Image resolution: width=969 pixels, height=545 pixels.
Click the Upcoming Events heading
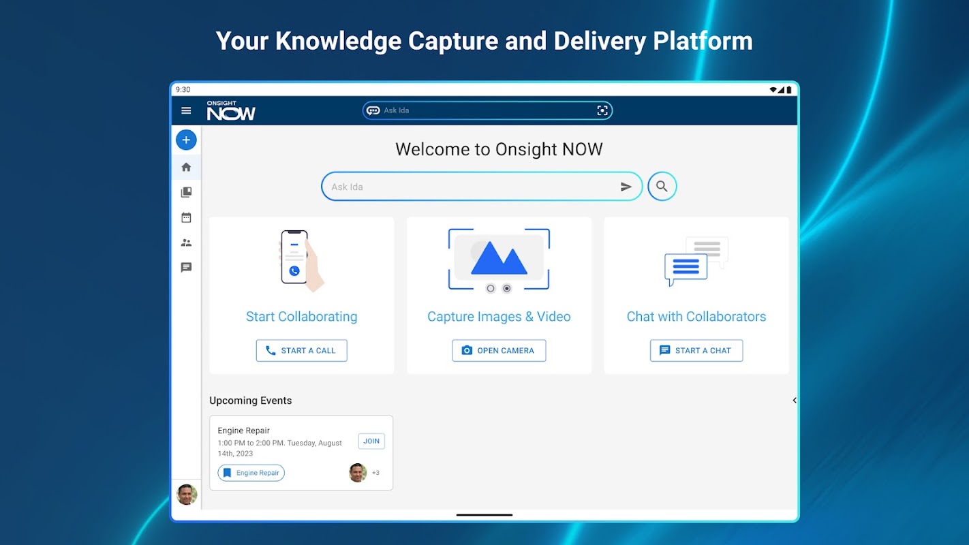point(250,401)
